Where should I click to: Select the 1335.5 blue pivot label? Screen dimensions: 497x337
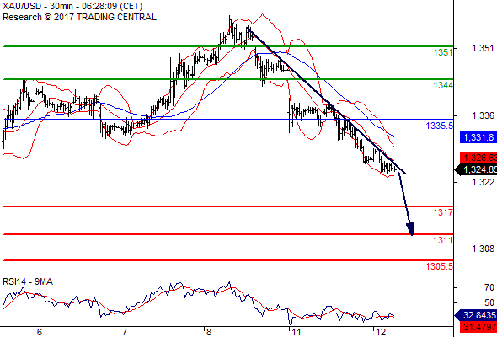pyautogui.click(x=440, y=126)
